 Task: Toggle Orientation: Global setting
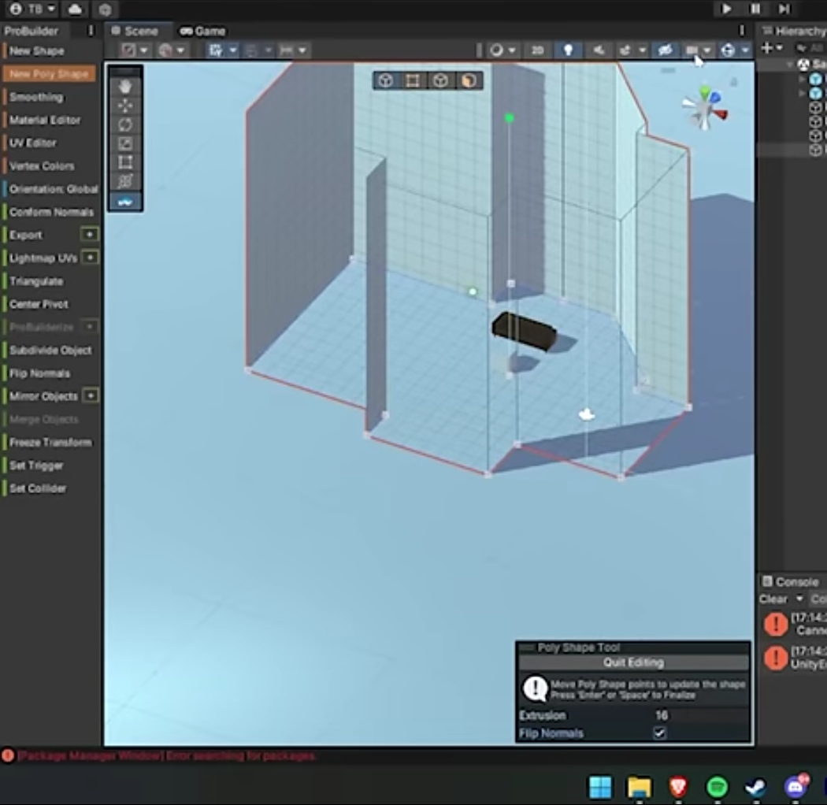(54, 189)
